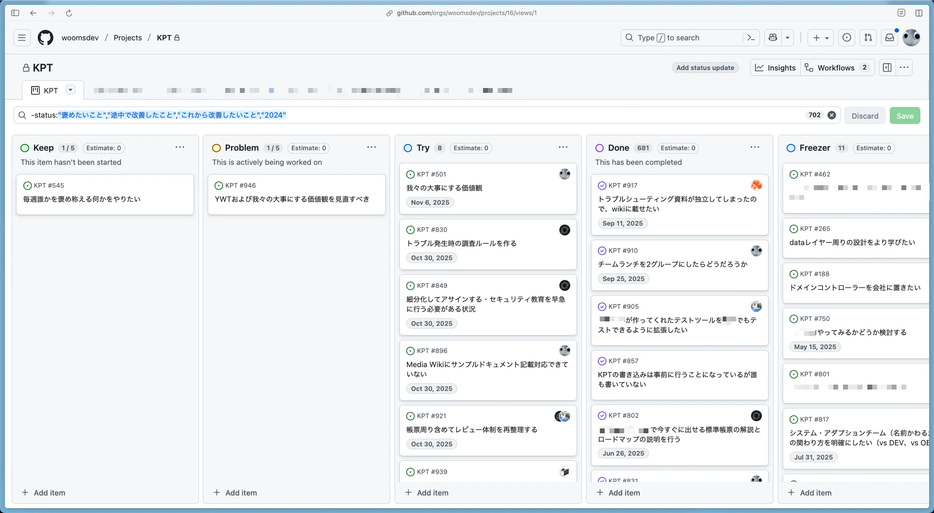Open pull requests icon in header

(x=868, y=37)
